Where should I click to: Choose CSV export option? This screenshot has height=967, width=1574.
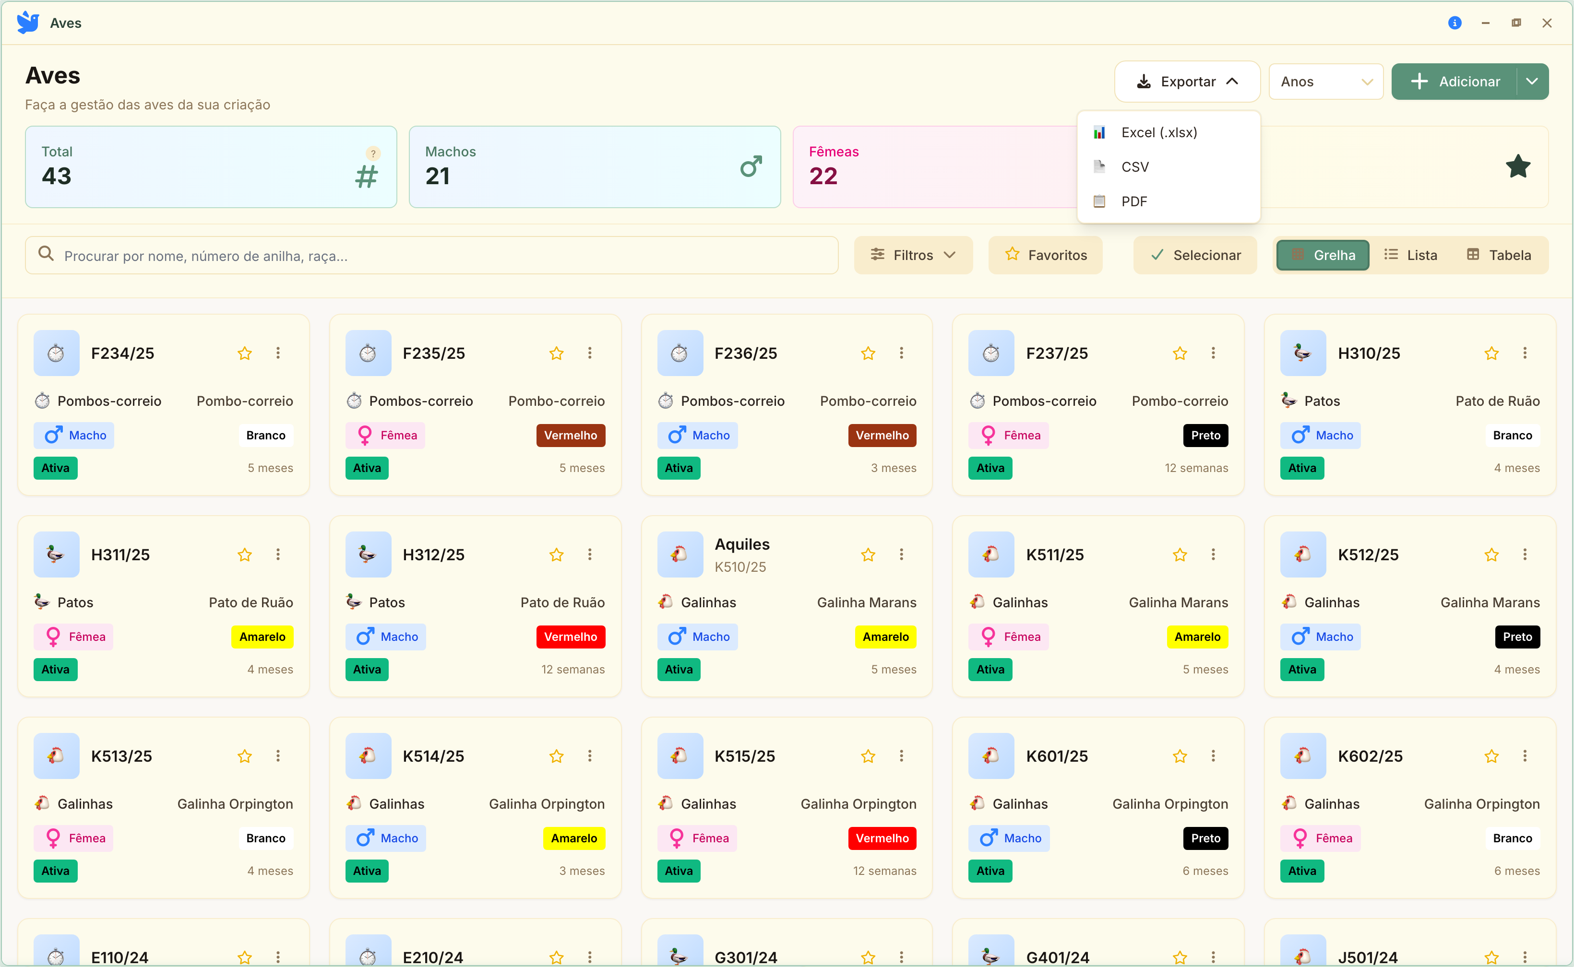click(x=1169, y=167)
